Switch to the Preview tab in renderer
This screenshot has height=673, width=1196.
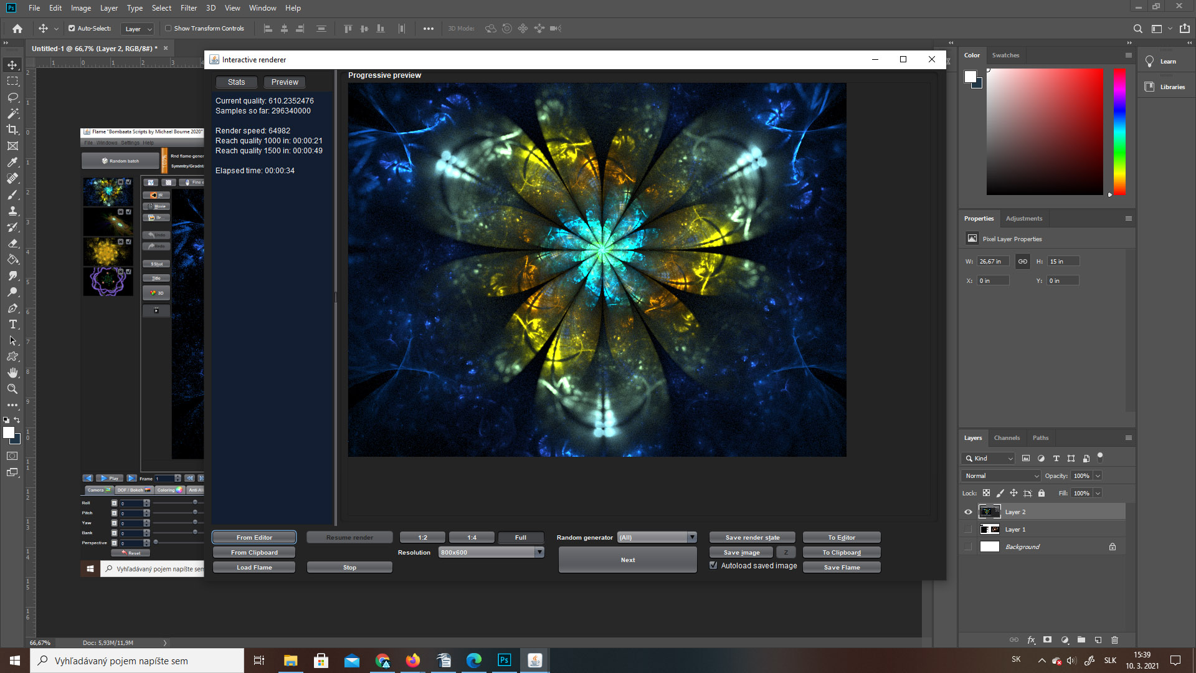click(285, 82)
